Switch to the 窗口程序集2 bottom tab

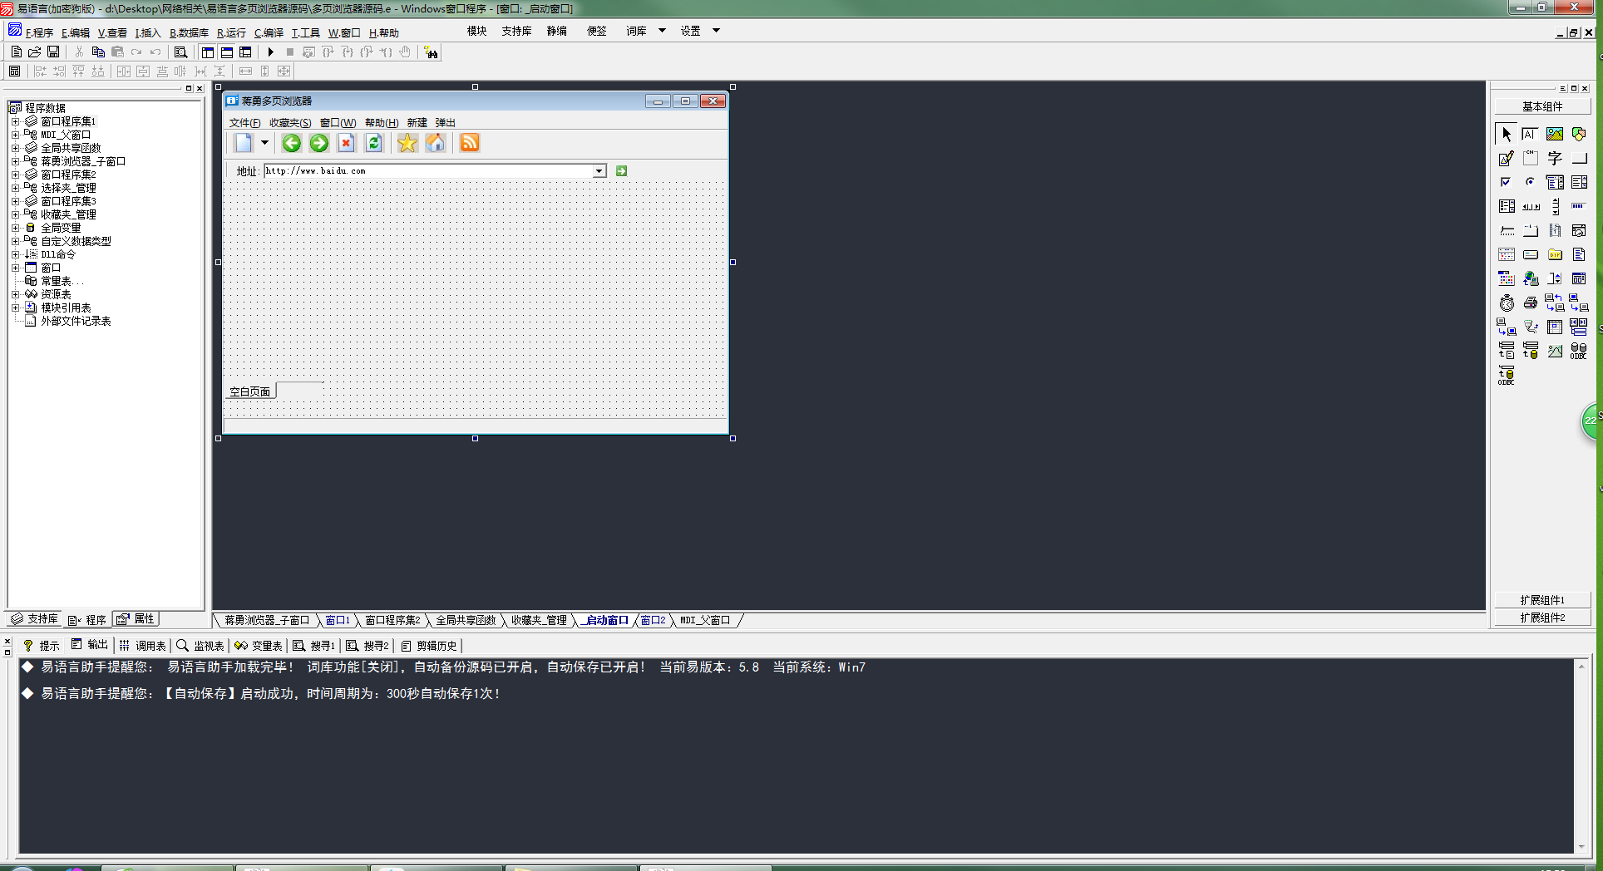coord(392,620)
